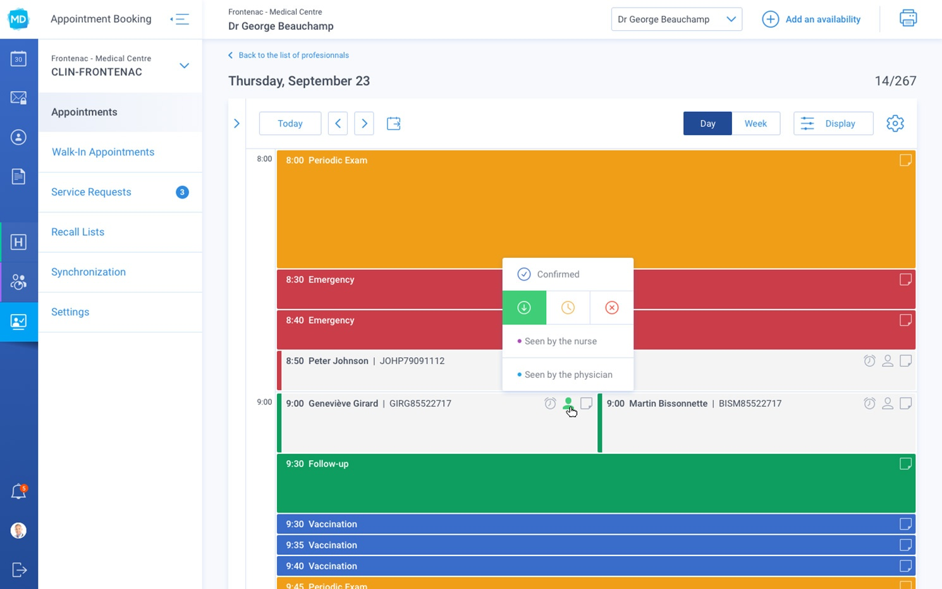
Task: Select Seen by the nurse status
Action: 560,341
